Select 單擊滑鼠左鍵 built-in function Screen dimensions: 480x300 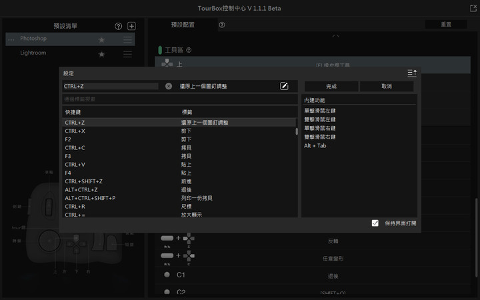(x=319, y=111)
